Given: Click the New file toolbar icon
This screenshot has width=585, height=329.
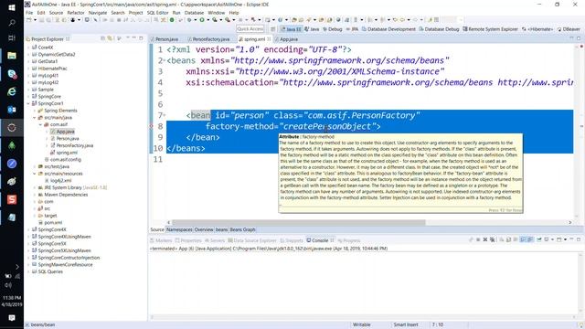Looking at the screenshot, I should (x=28, y=20).
